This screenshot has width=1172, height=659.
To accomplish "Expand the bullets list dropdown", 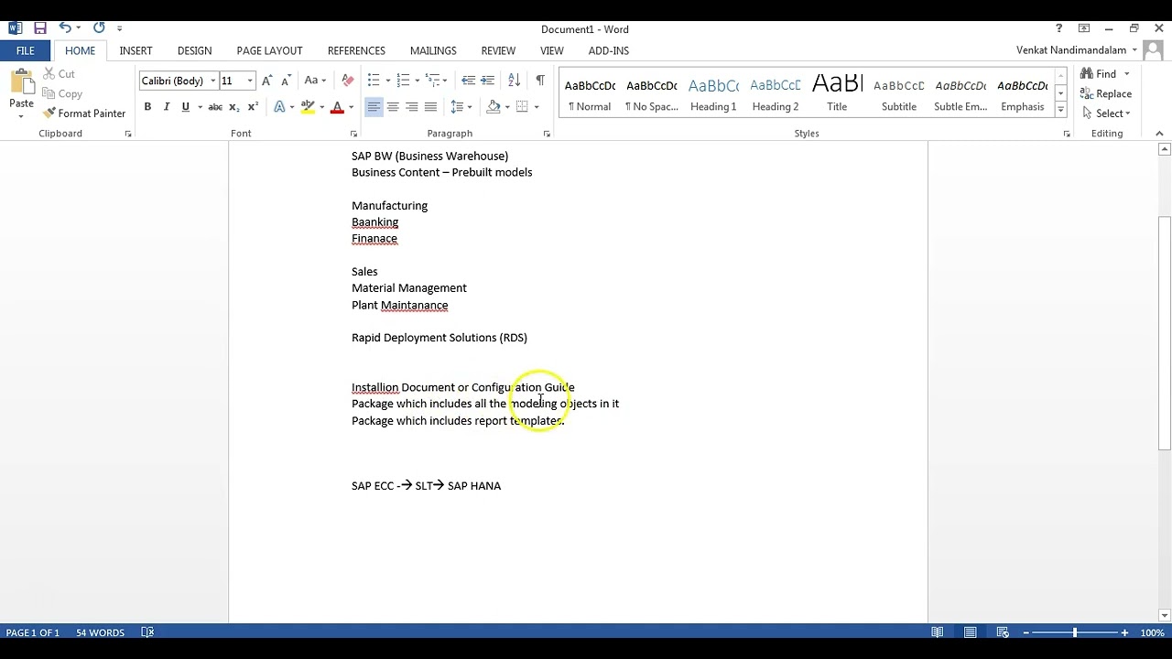I will pyautogui.click(x=388, y=81).
